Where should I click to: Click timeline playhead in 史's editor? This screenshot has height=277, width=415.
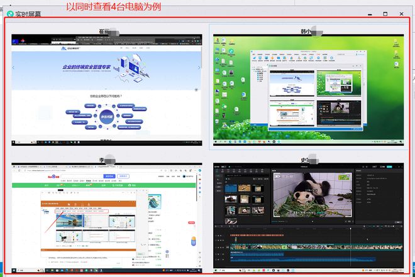point(351,247)
